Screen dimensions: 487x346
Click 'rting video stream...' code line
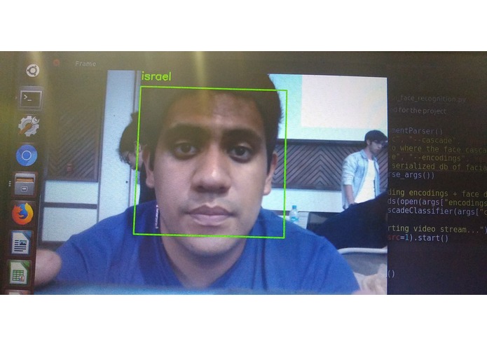click(x=437, y=229)
